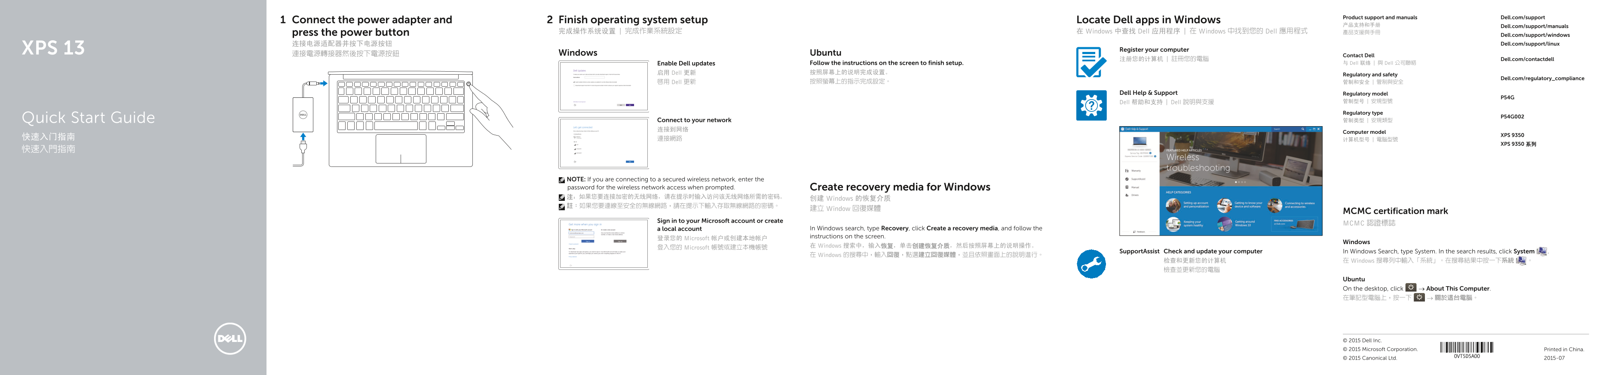The width and height of the screenshot is (1599, 375).
Task: Click the SupportAssist label
Action: (1139, 251)
